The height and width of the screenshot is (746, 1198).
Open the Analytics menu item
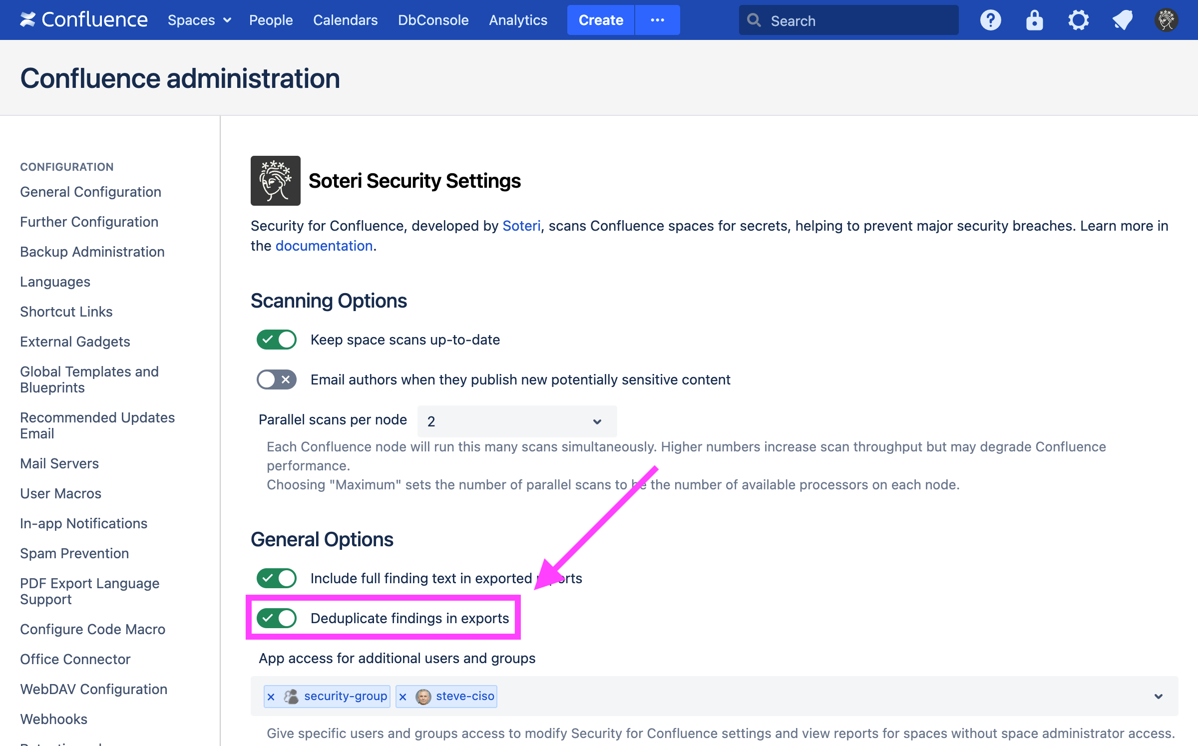click(x=518, y=20)
